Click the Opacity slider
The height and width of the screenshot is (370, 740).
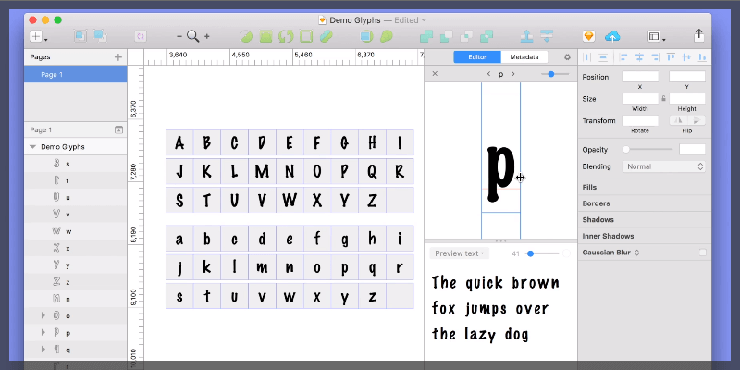pos(649,149)
